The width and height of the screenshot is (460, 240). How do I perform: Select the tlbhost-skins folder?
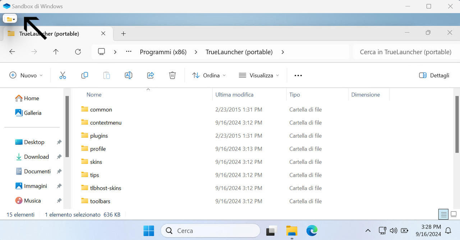[106, 188]
